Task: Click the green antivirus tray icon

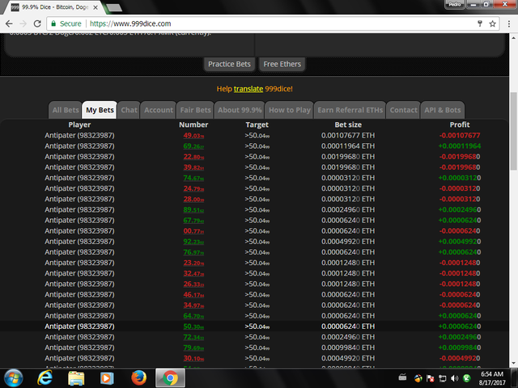Action: 467,378
